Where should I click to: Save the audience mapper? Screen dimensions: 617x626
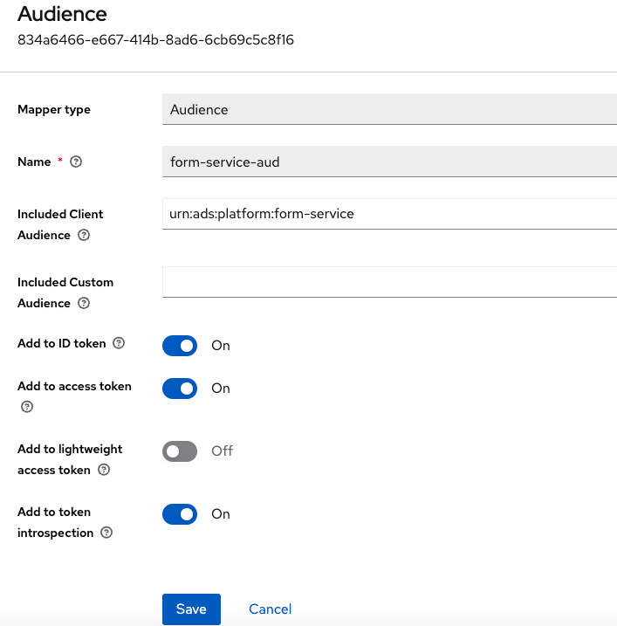191,609
